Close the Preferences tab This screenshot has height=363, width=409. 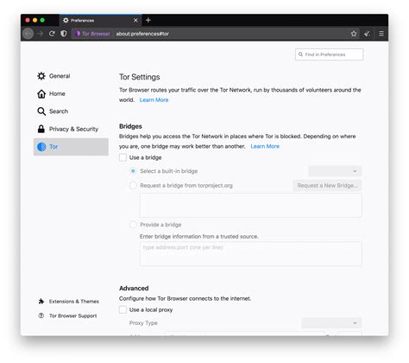(135, 20)
